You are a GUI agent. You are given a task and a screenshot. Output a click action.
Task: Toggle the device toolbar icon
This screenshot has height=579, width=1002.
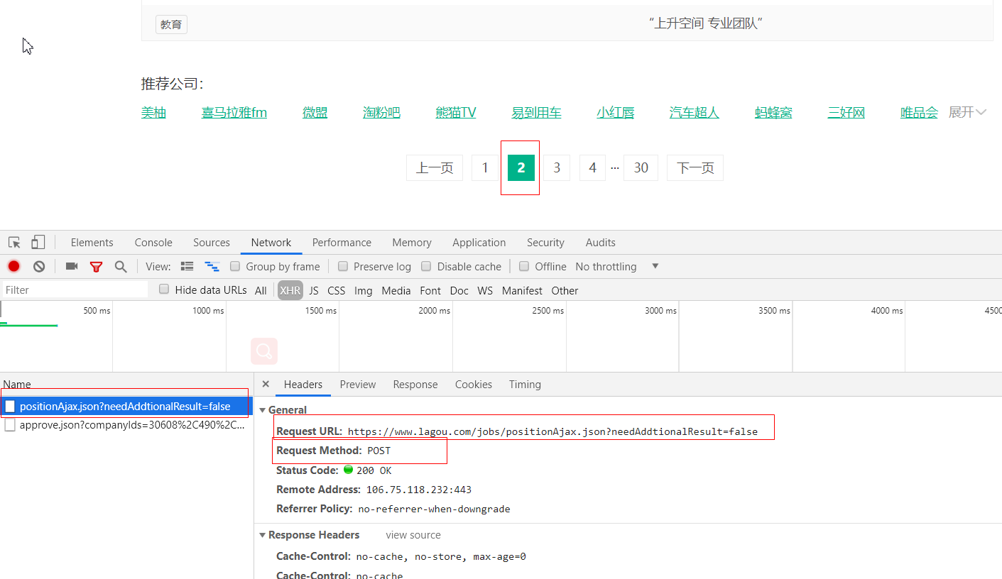[x=38, y=243]
